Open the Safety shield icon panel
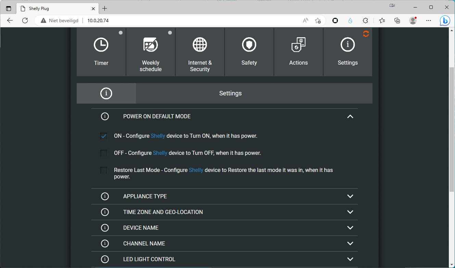 click(249, 45)
